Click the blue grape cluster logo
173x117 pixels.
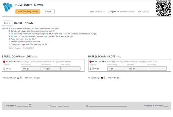pos(8,7)
